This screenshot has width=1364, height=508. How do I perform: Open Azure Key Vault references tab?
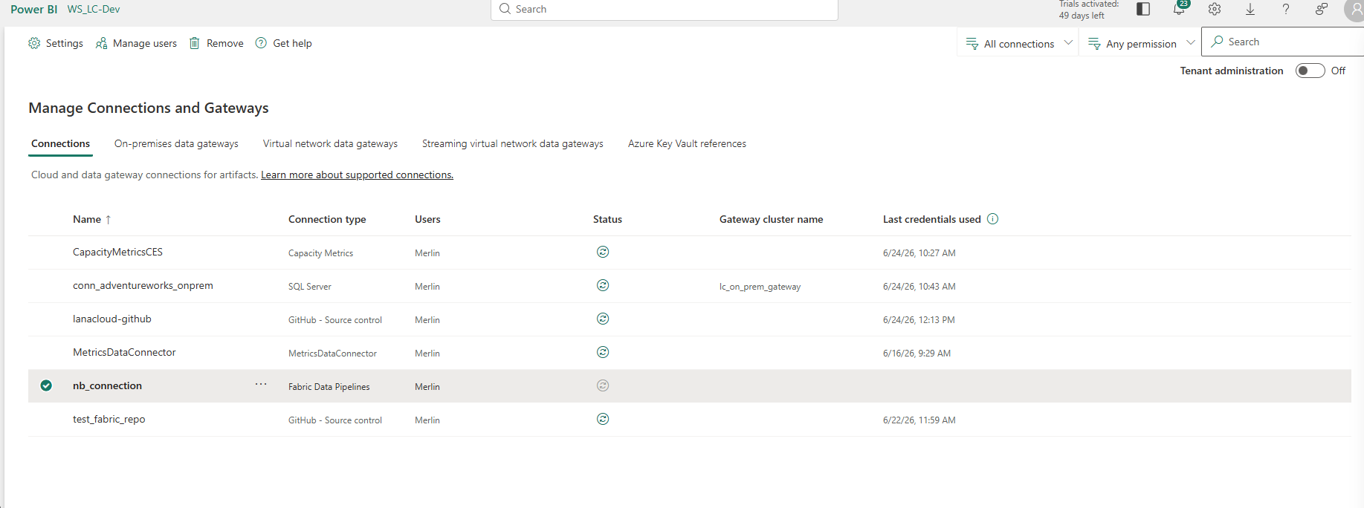[687, 143]
